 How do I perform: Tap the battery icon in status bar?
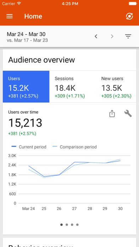click(133, 4)
